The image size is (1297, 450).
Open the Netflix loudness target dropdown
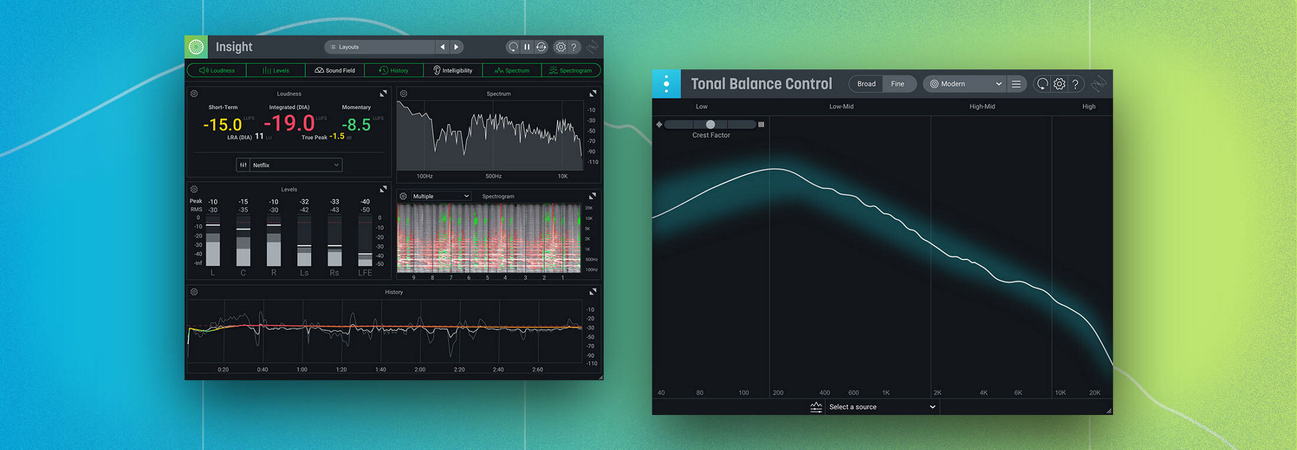pos(296,165)
